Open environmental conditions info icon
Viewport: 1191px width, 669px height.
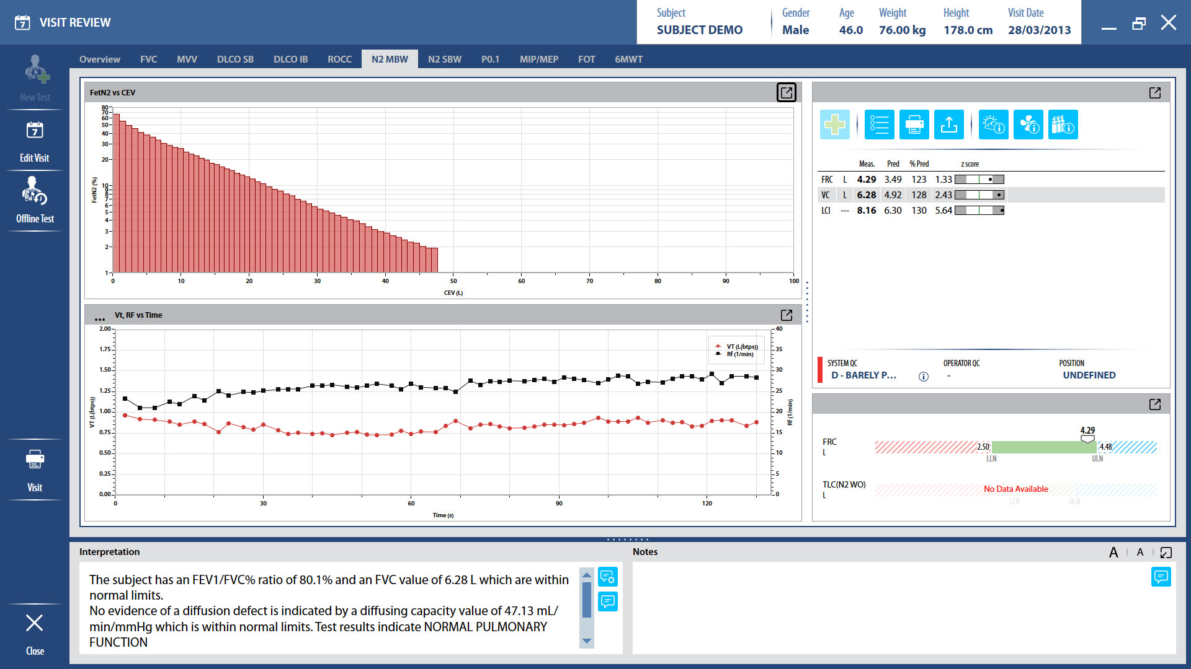coord(993,125)
